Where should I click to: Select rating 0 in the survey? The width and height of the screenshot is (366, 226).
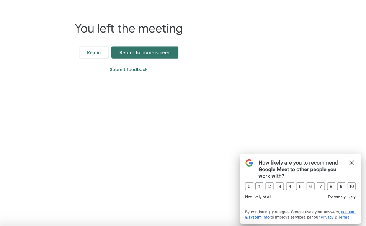(x=249, y=187)
